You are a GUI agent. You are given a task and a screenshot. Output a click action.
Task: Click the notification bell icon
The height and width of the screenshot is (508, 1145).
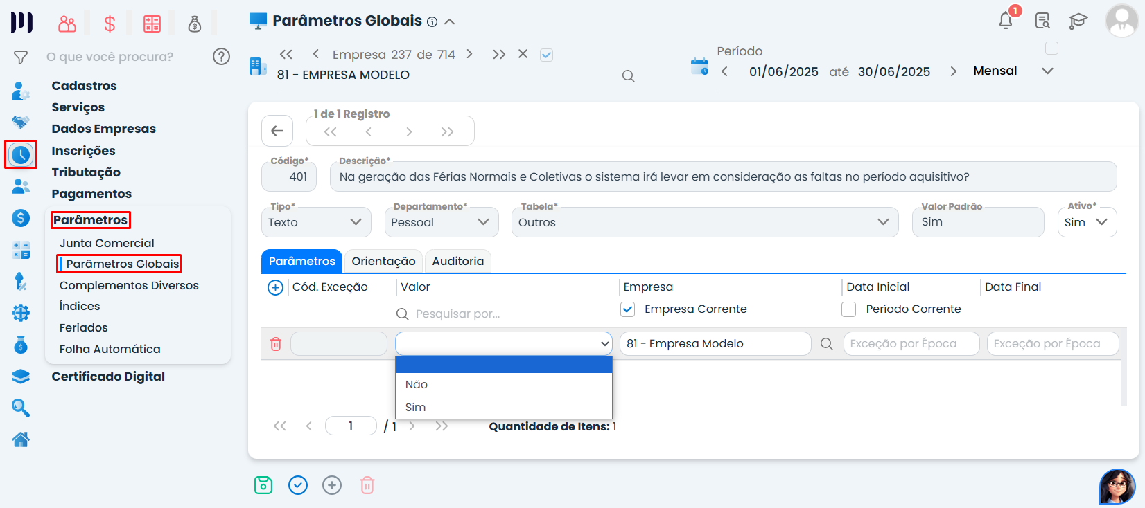pos(1006,21)
